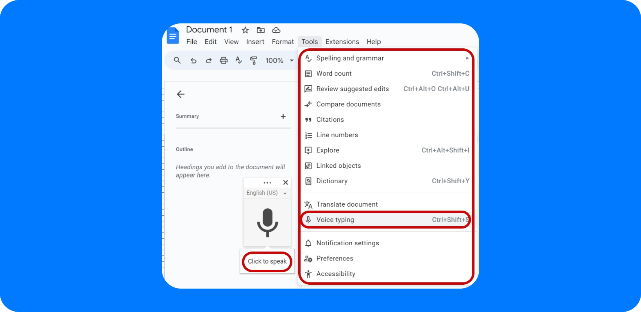Click the cloud document status icon
Image resolution: width=641 pixels, height=312 pixels.
(x=276, y=30)
